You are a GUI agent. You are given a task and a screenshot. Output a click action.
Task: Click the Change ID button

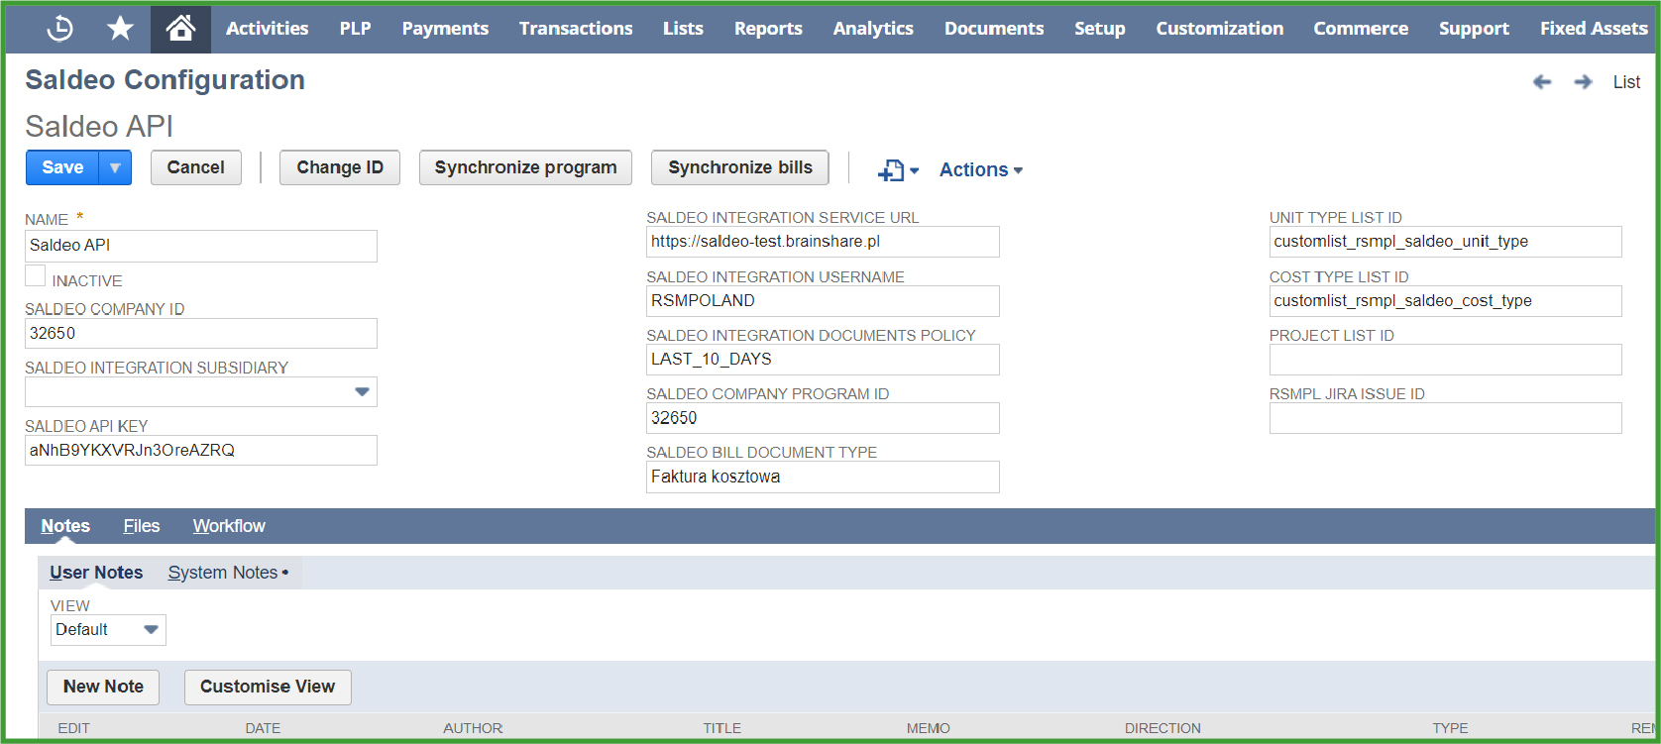339,167
